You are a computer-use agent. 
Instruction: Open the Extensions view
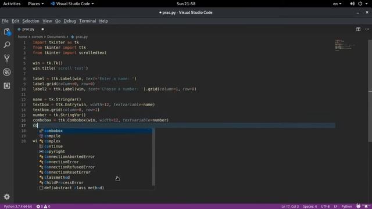6,85
